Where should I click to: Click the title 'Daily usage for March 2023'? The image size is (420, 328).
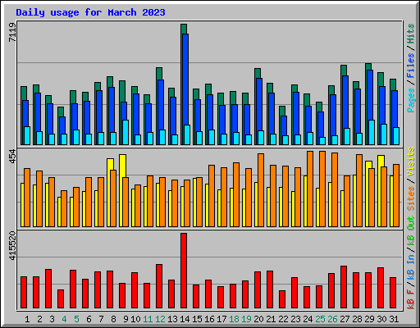click(90, 12)
